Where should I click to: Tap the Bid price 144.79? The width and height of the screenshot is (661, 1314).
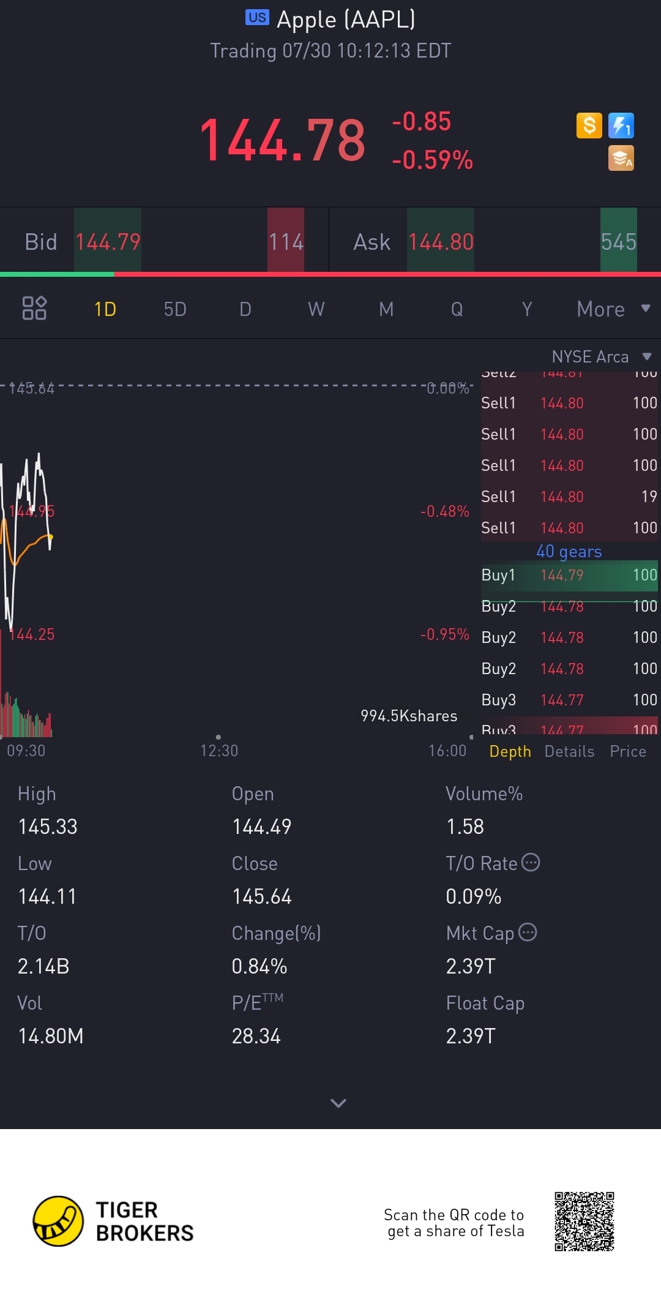coord(108,242)
